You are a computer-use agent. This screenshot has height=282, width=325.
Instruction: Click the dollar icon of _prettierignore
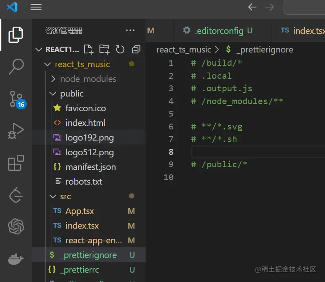pos(52,255)
